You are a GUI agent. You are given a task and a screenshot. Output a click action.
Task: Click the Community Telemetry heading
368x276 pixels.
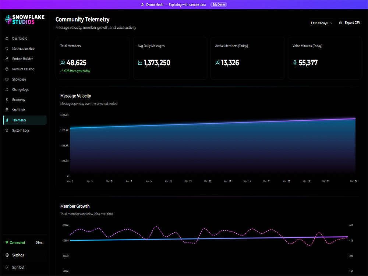pos(82,20)
